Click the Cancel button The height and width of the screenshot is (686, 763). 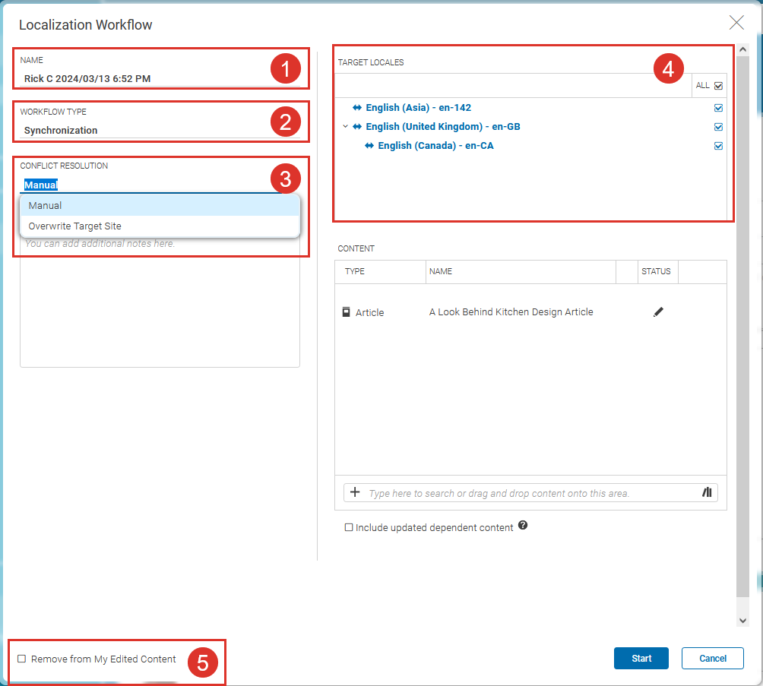[x=712, y=658]
